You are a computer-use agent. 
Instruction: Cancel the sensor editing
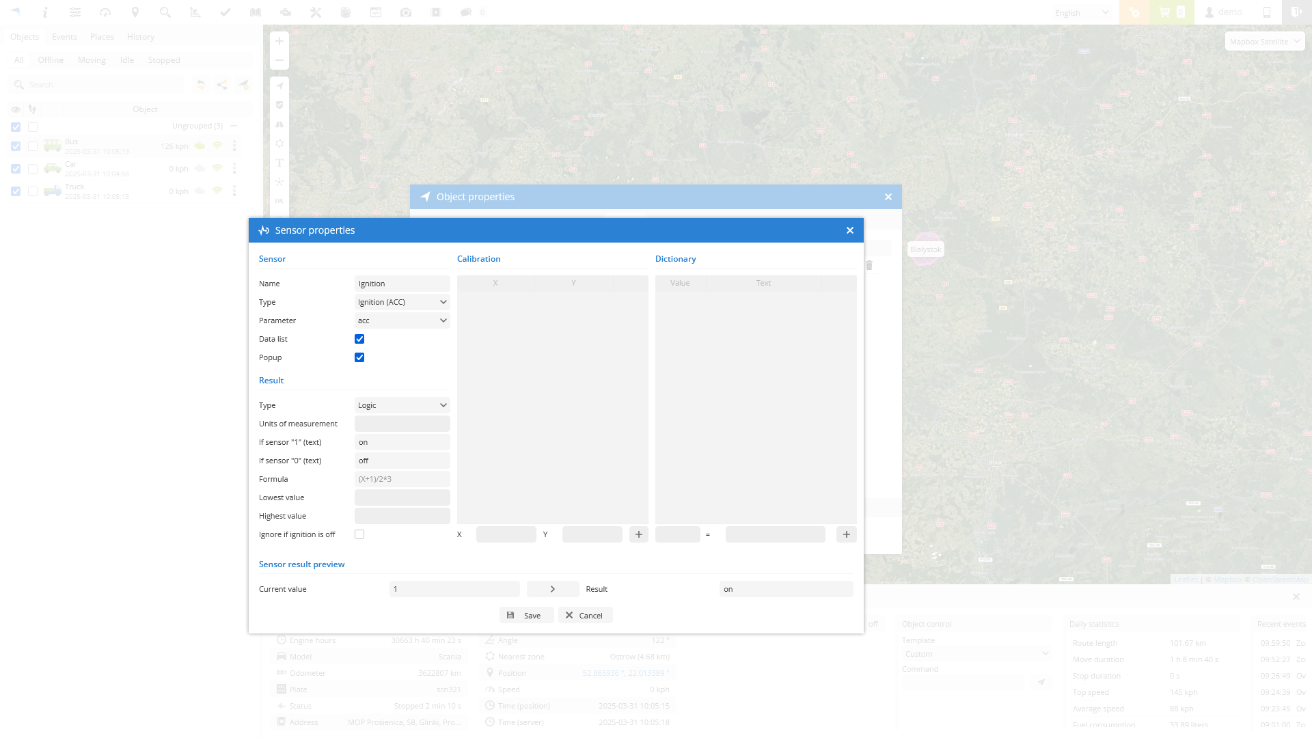585,616
